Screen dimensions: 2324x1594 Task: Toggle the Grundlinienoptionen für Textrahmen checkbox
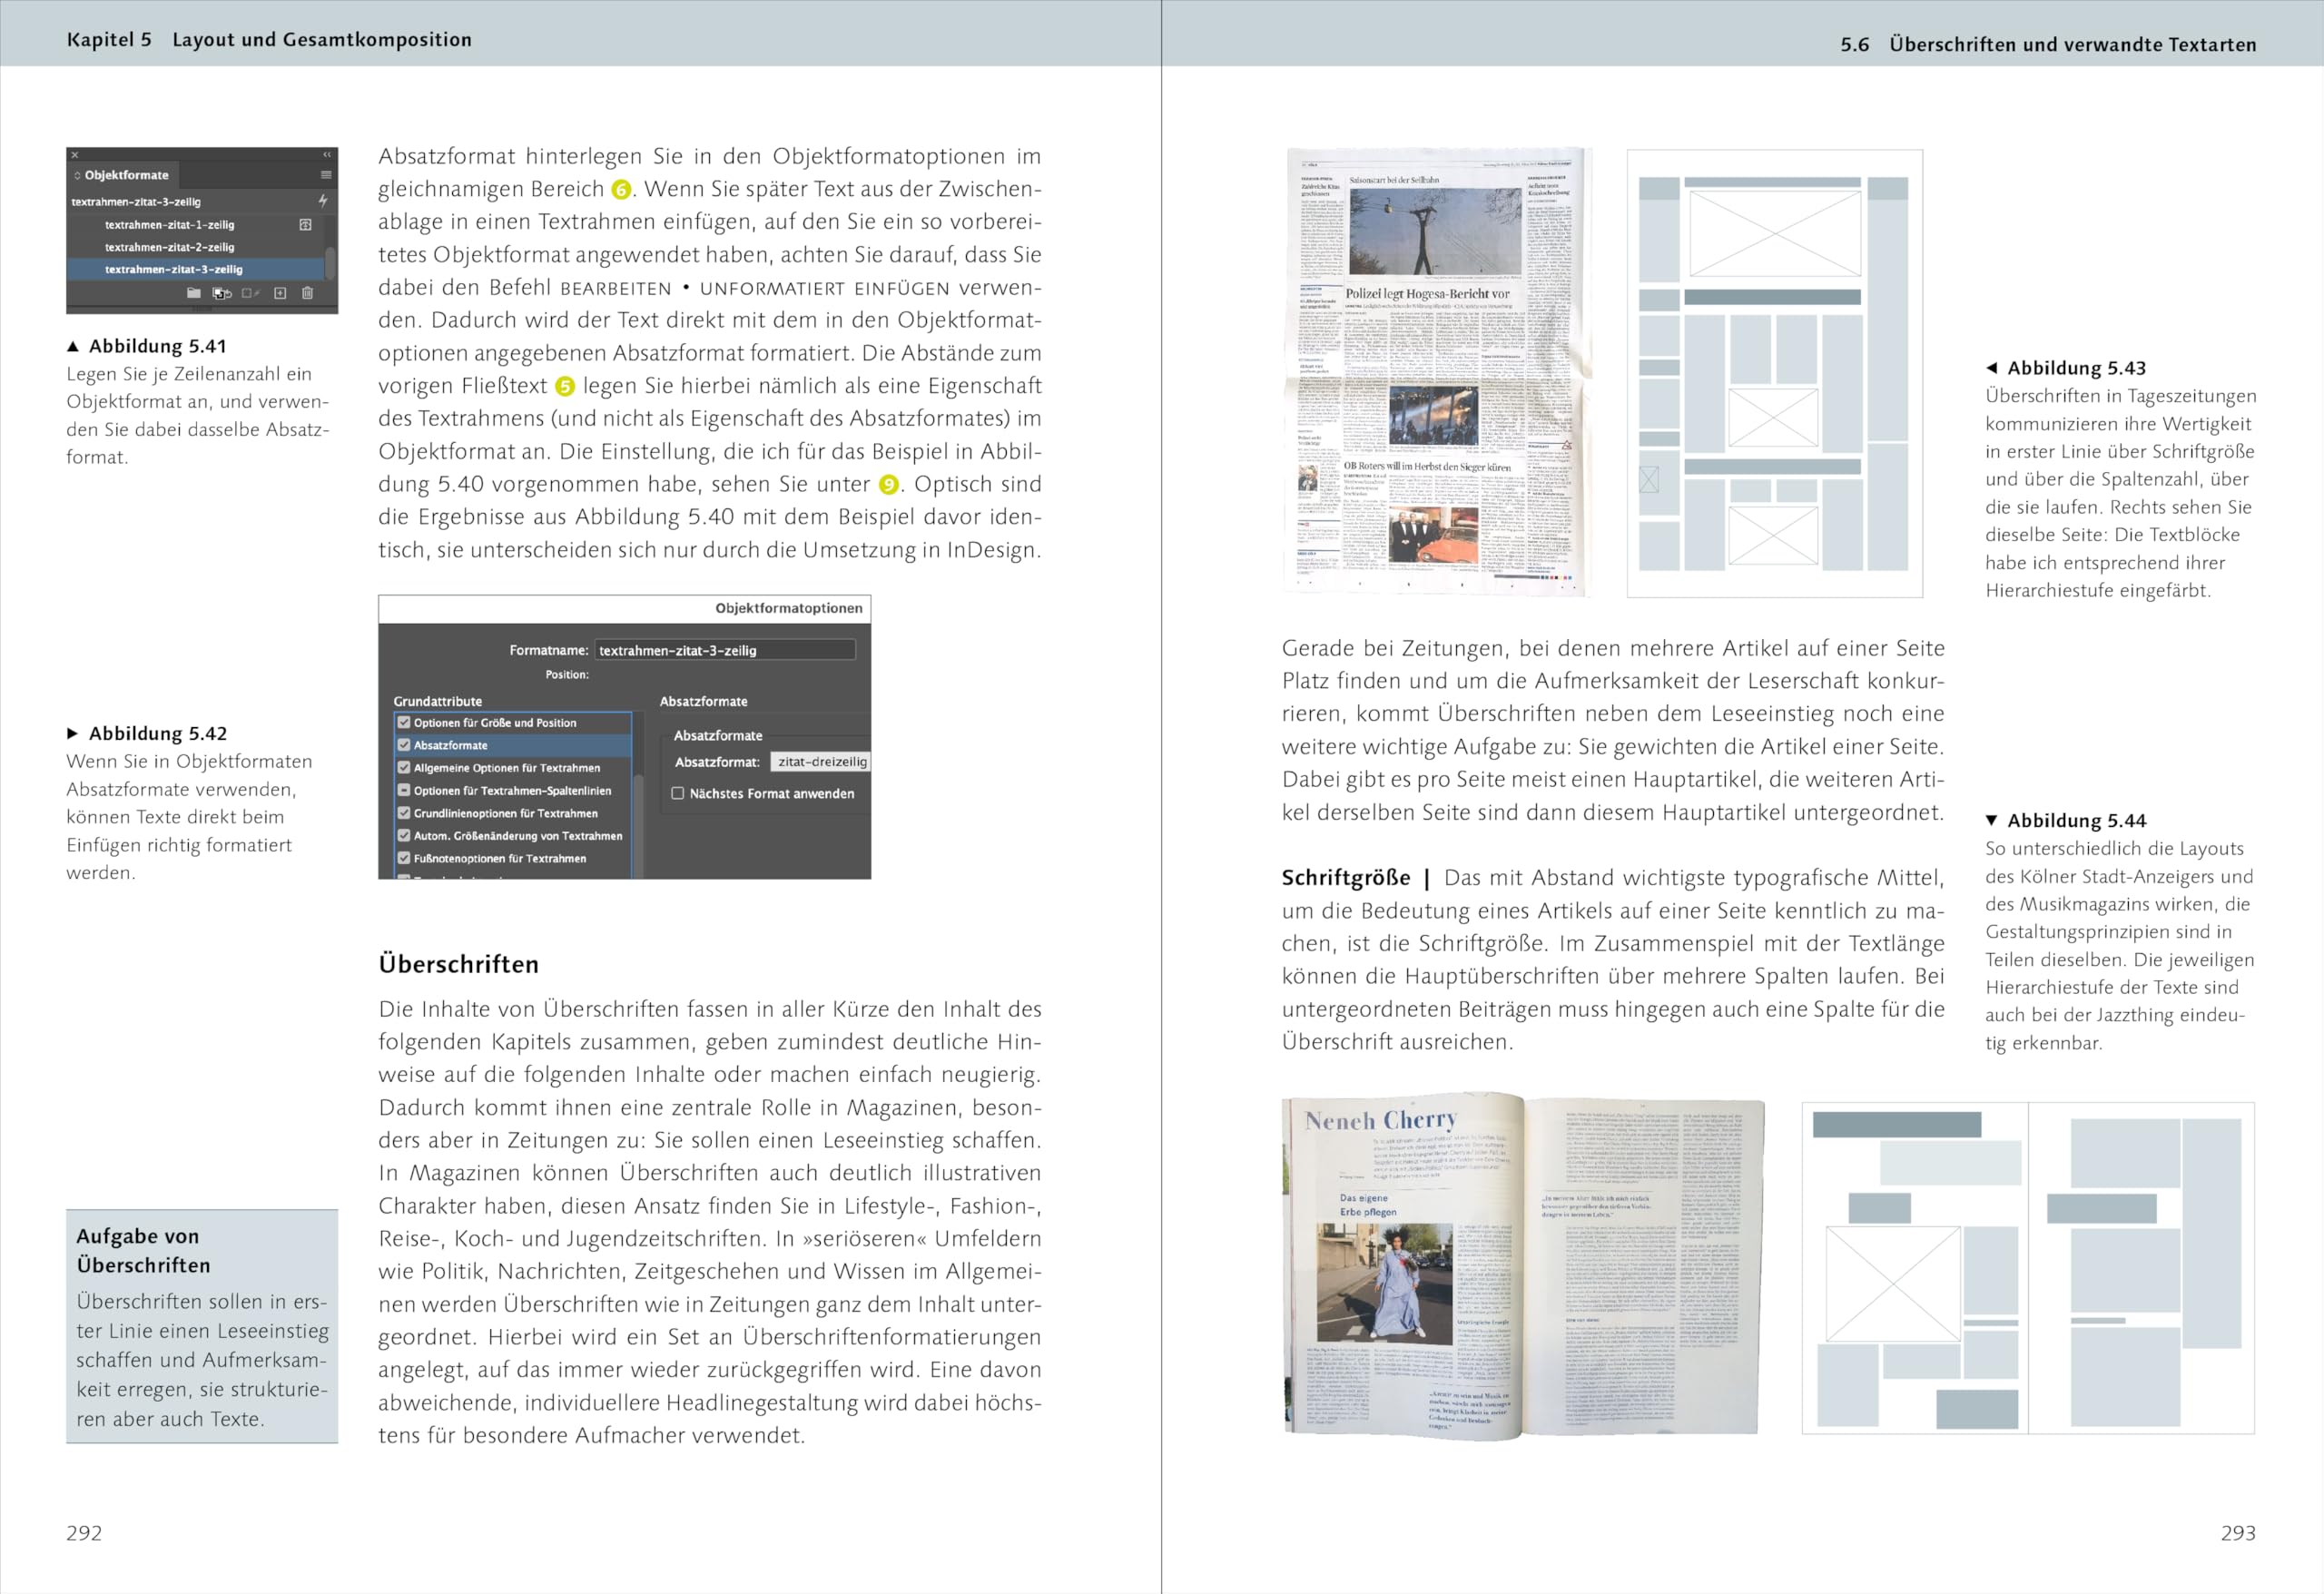tap(404, 813)
